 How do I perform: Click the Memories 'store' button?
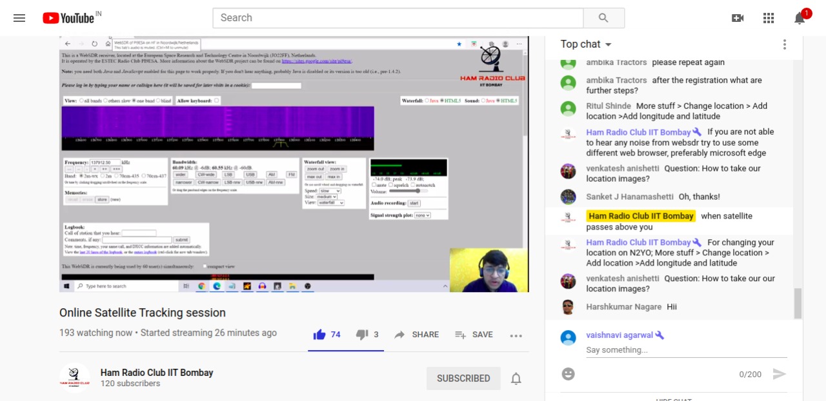coord(102,200)
